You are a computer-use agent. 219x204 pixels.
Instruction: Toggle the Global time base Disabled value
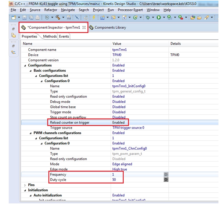(x=119, y=107)
